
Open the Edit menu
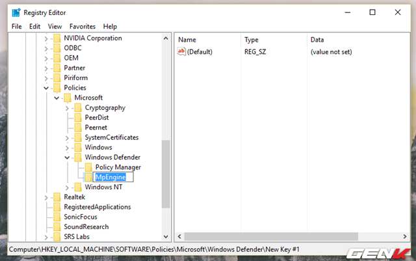tap(34, 27)
